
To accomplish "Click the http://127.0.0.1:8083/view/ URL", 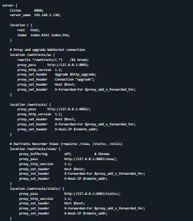I will point(90,159).
